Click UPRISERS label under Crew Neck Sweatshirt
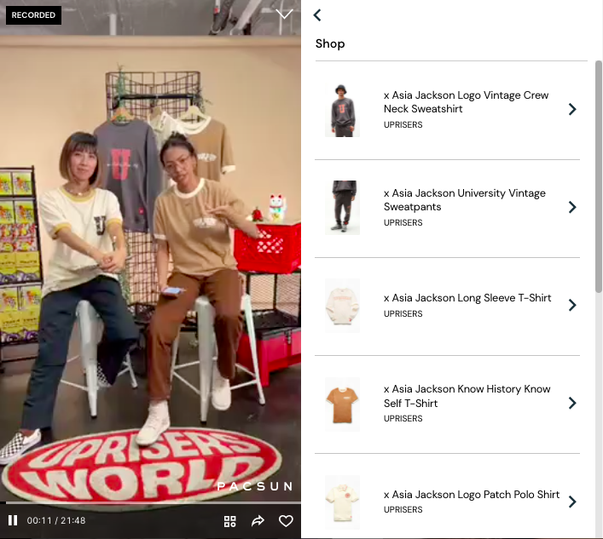603x539 pixels. [403, 125]
